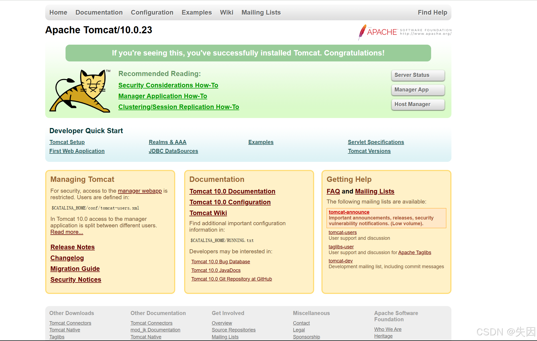This screenshot has height=341, width=537.
Task: Open Mailing Lists link in Getting Help
Action: tap(375, 191)
